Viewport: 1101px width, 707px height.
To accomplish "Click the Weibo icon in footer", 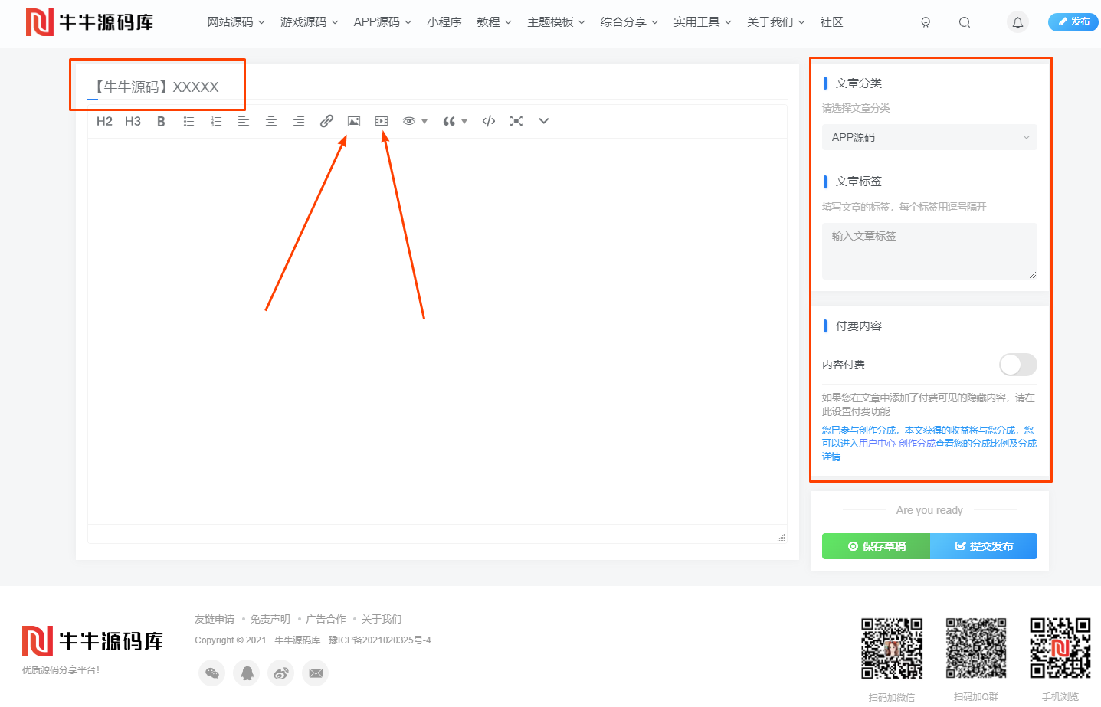I will pyautogui.click(x=281, y=673).
